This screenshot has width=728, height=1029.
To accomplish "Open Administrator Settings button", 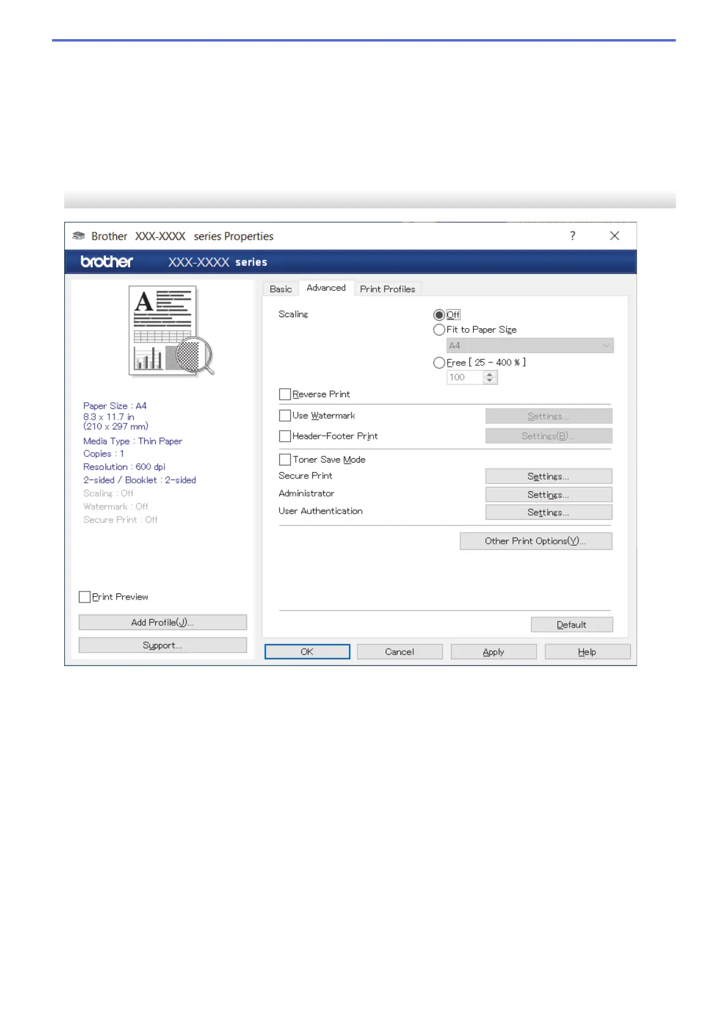I will click(548, 494).
